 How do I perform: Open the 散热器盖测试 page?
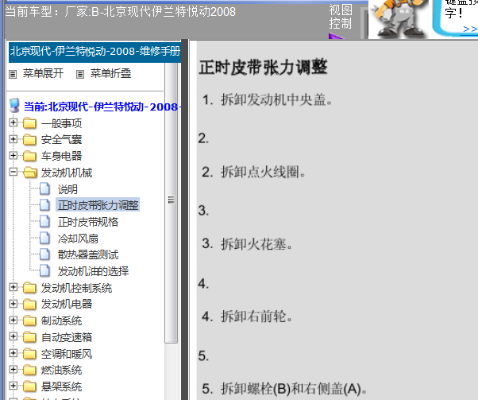(88, 254)
